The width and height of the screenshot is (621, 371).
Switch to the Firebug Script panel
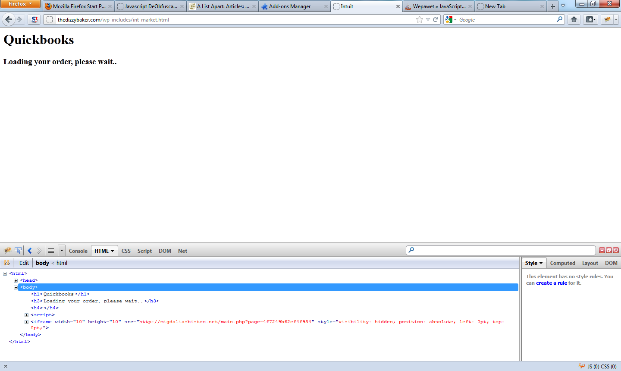pos(144,251)
